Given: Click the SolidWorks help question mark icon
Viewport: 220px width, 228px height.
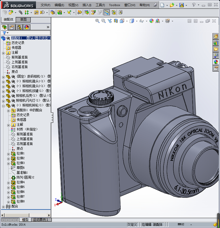Looking at the screenshot, I should click(194, 5).
